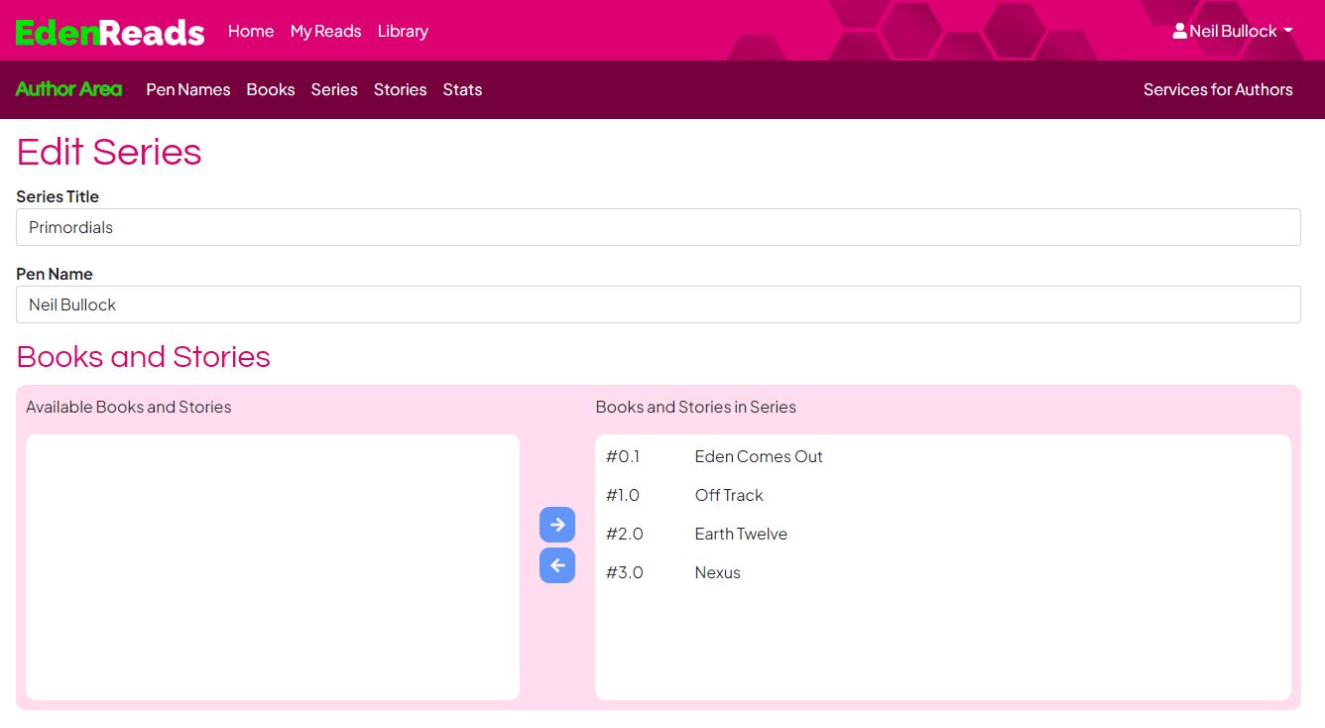Click the right-arrow add to series button
This screenshot has width=1325, height=728.
click(x=557, y=525)
